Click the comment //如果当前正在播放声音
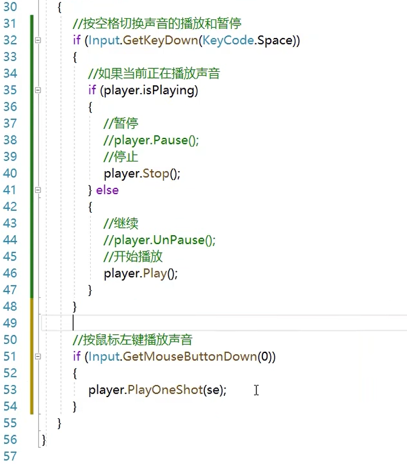Viewport: 407px width, 466px height. tap(154, 73)
